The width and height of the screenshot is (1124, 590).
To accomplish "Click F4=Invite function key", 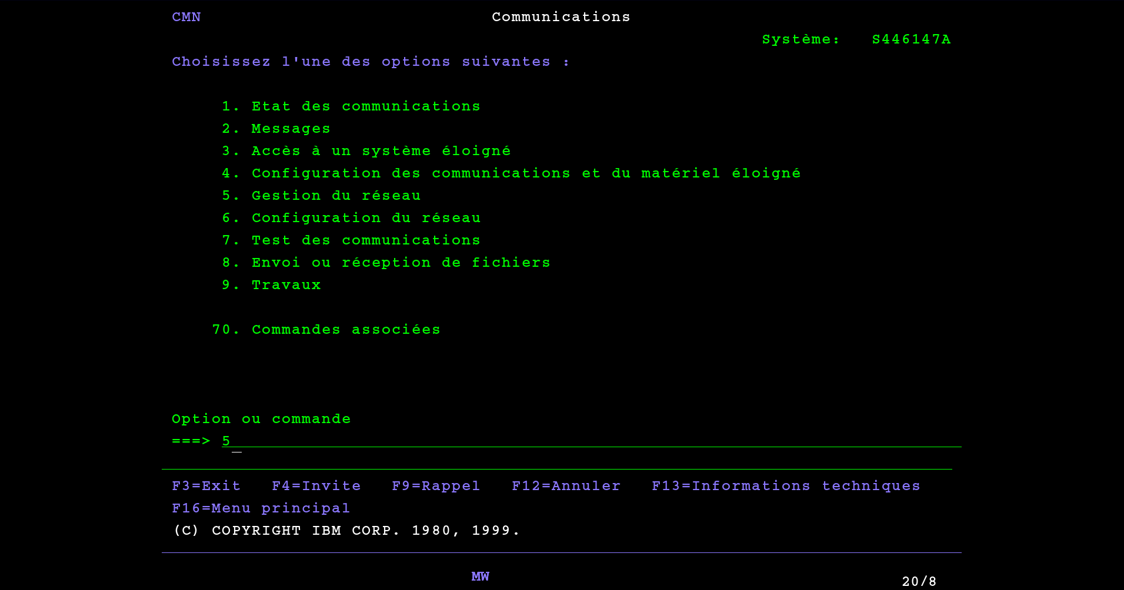I will [316, 486].
